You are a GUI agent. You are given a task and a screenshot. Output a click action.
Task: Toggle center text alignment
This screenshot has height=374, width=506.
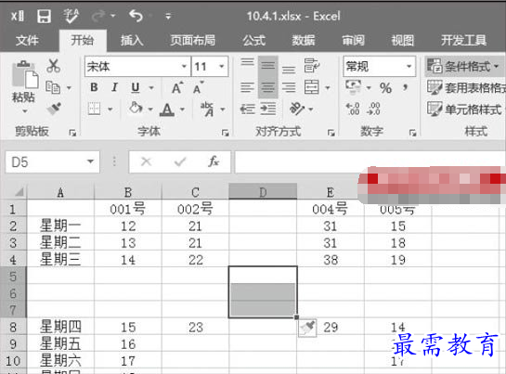click(267, 87)
